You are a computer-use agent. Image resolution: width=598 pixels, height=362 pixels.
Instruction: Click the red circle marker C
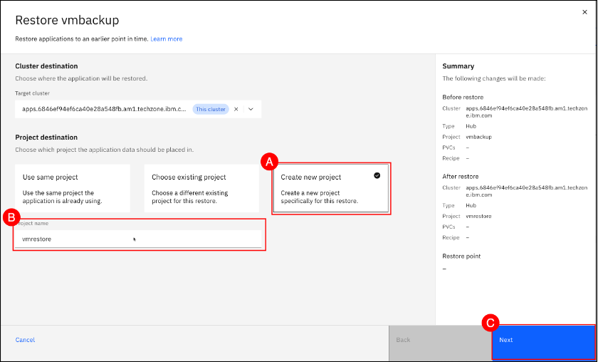[x=489, y=323]
